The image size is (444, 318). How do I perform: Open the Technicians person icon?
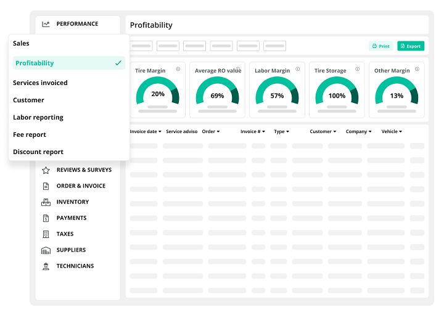[46, 266]
